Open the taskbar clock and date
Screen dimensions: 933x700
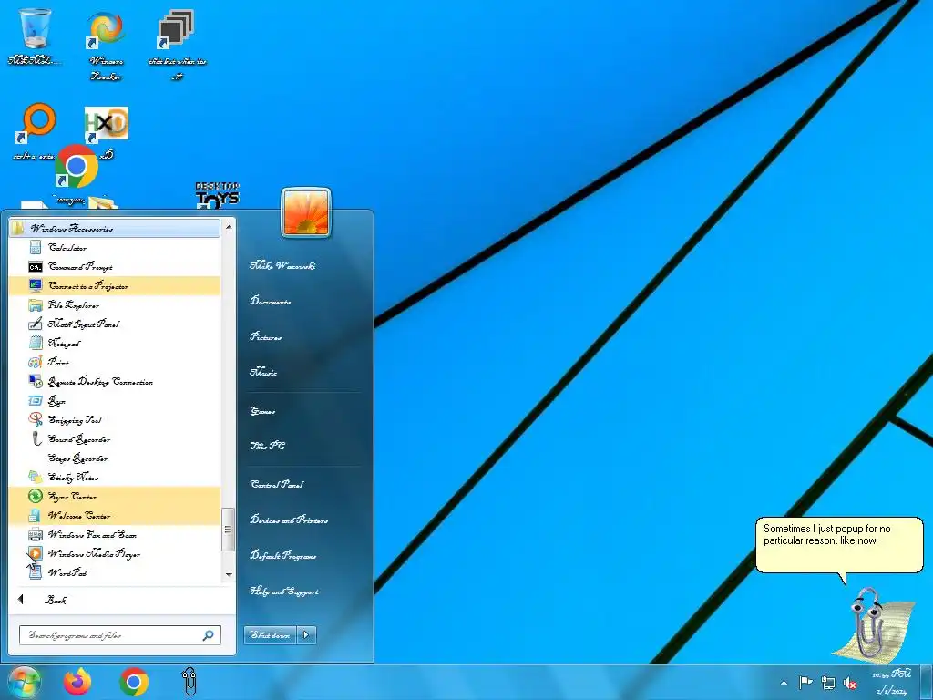pyautogui.click(x=891, y=683)
